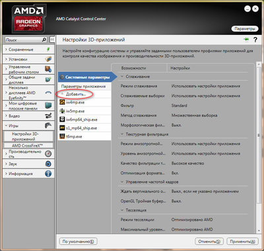Click the green pin icon near help

(x=246, y=40)
